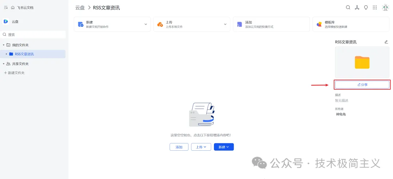Click the 新建文档开始协作 subtitle text
The width and height of the screenshot is (393, 179).
97,27
